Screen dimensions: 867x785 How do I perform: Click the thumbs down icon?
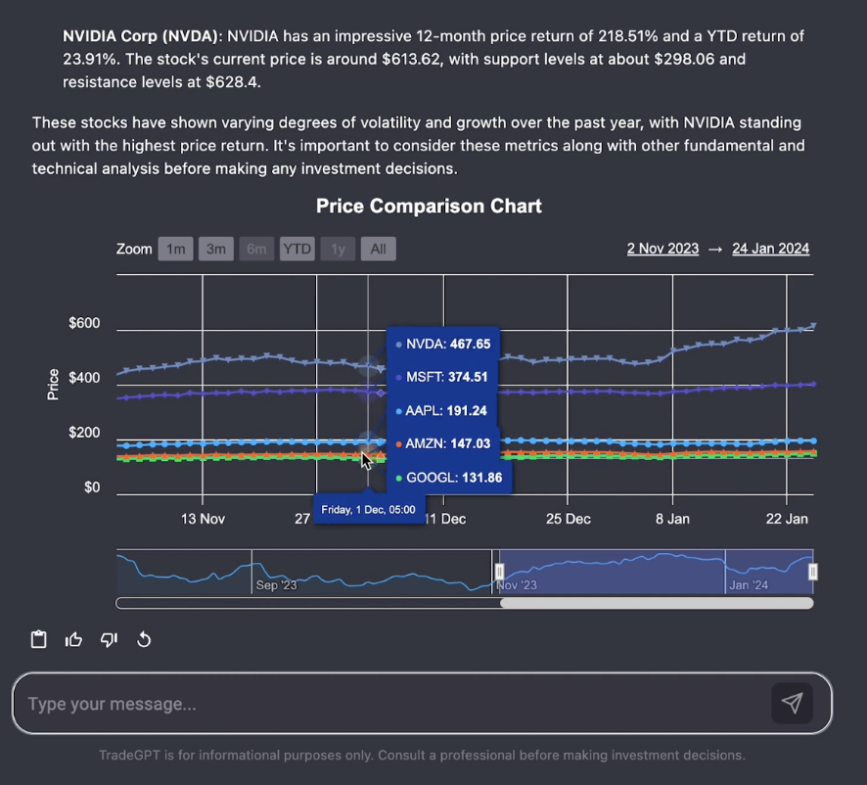click(x=109, y=640)
